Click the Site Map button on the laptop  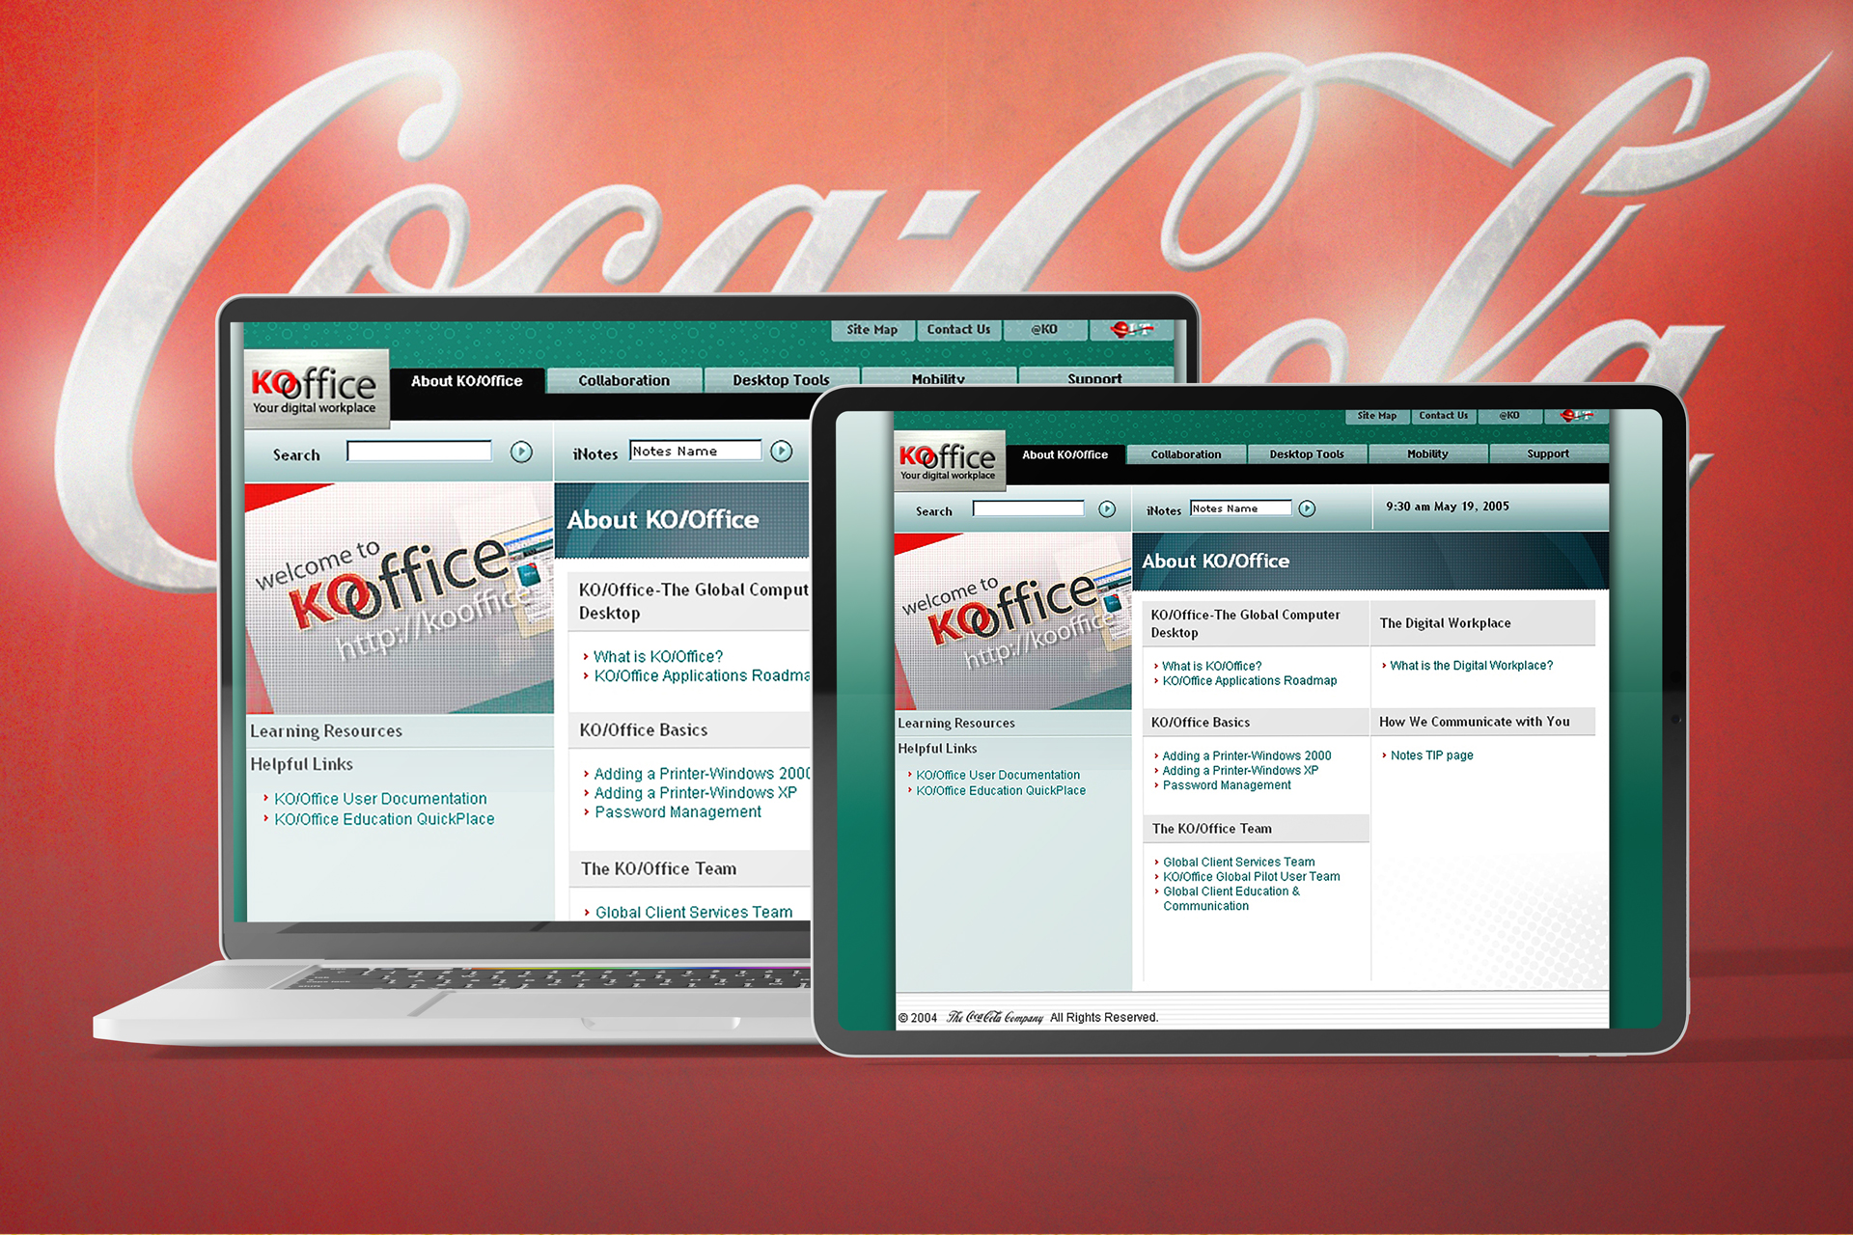(871, 330)
